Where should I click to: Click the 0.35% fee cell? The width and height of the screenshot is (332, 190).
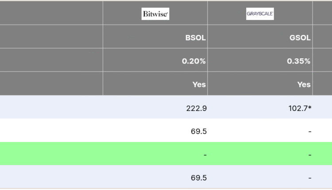[298, 61]
